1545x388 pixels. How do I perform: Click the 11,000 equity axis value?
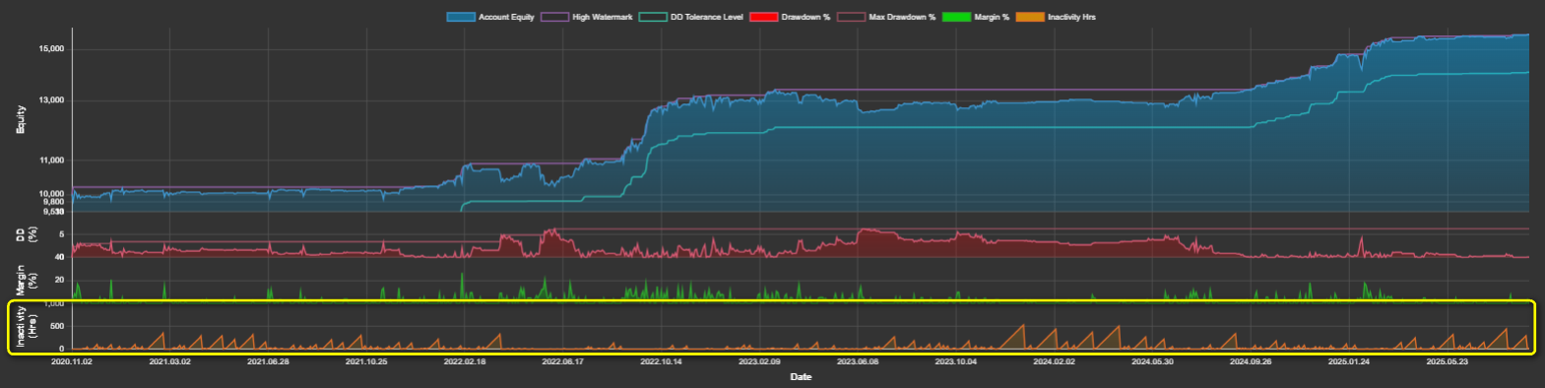coord(52,161)
